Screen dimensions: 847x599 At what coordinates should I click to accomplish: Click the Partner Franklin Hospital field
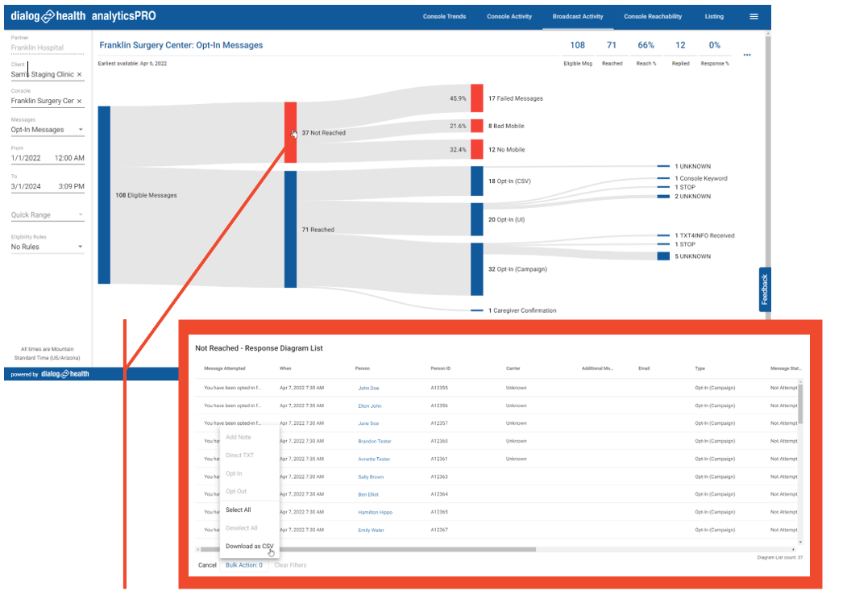point(48,48)
